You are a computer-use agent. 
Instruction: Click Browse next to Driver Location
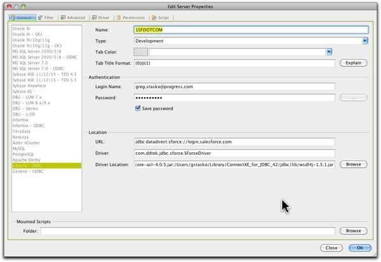pos(354,164)
